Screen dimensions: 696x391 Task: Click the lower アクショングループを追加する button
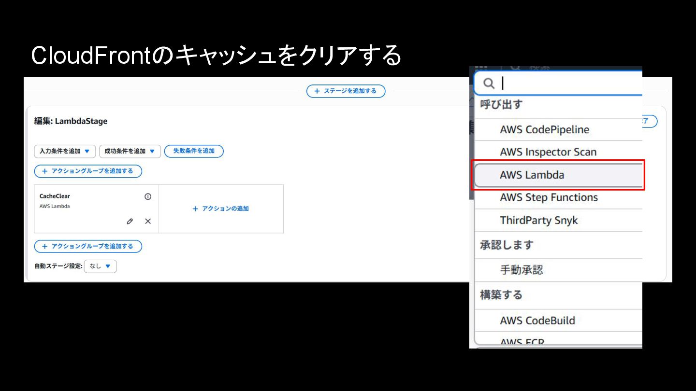click(x=88, y=246)
